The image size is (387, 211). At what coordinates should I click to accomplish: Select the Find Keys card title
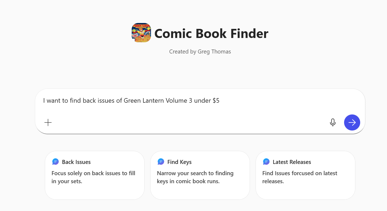point(179,162)
